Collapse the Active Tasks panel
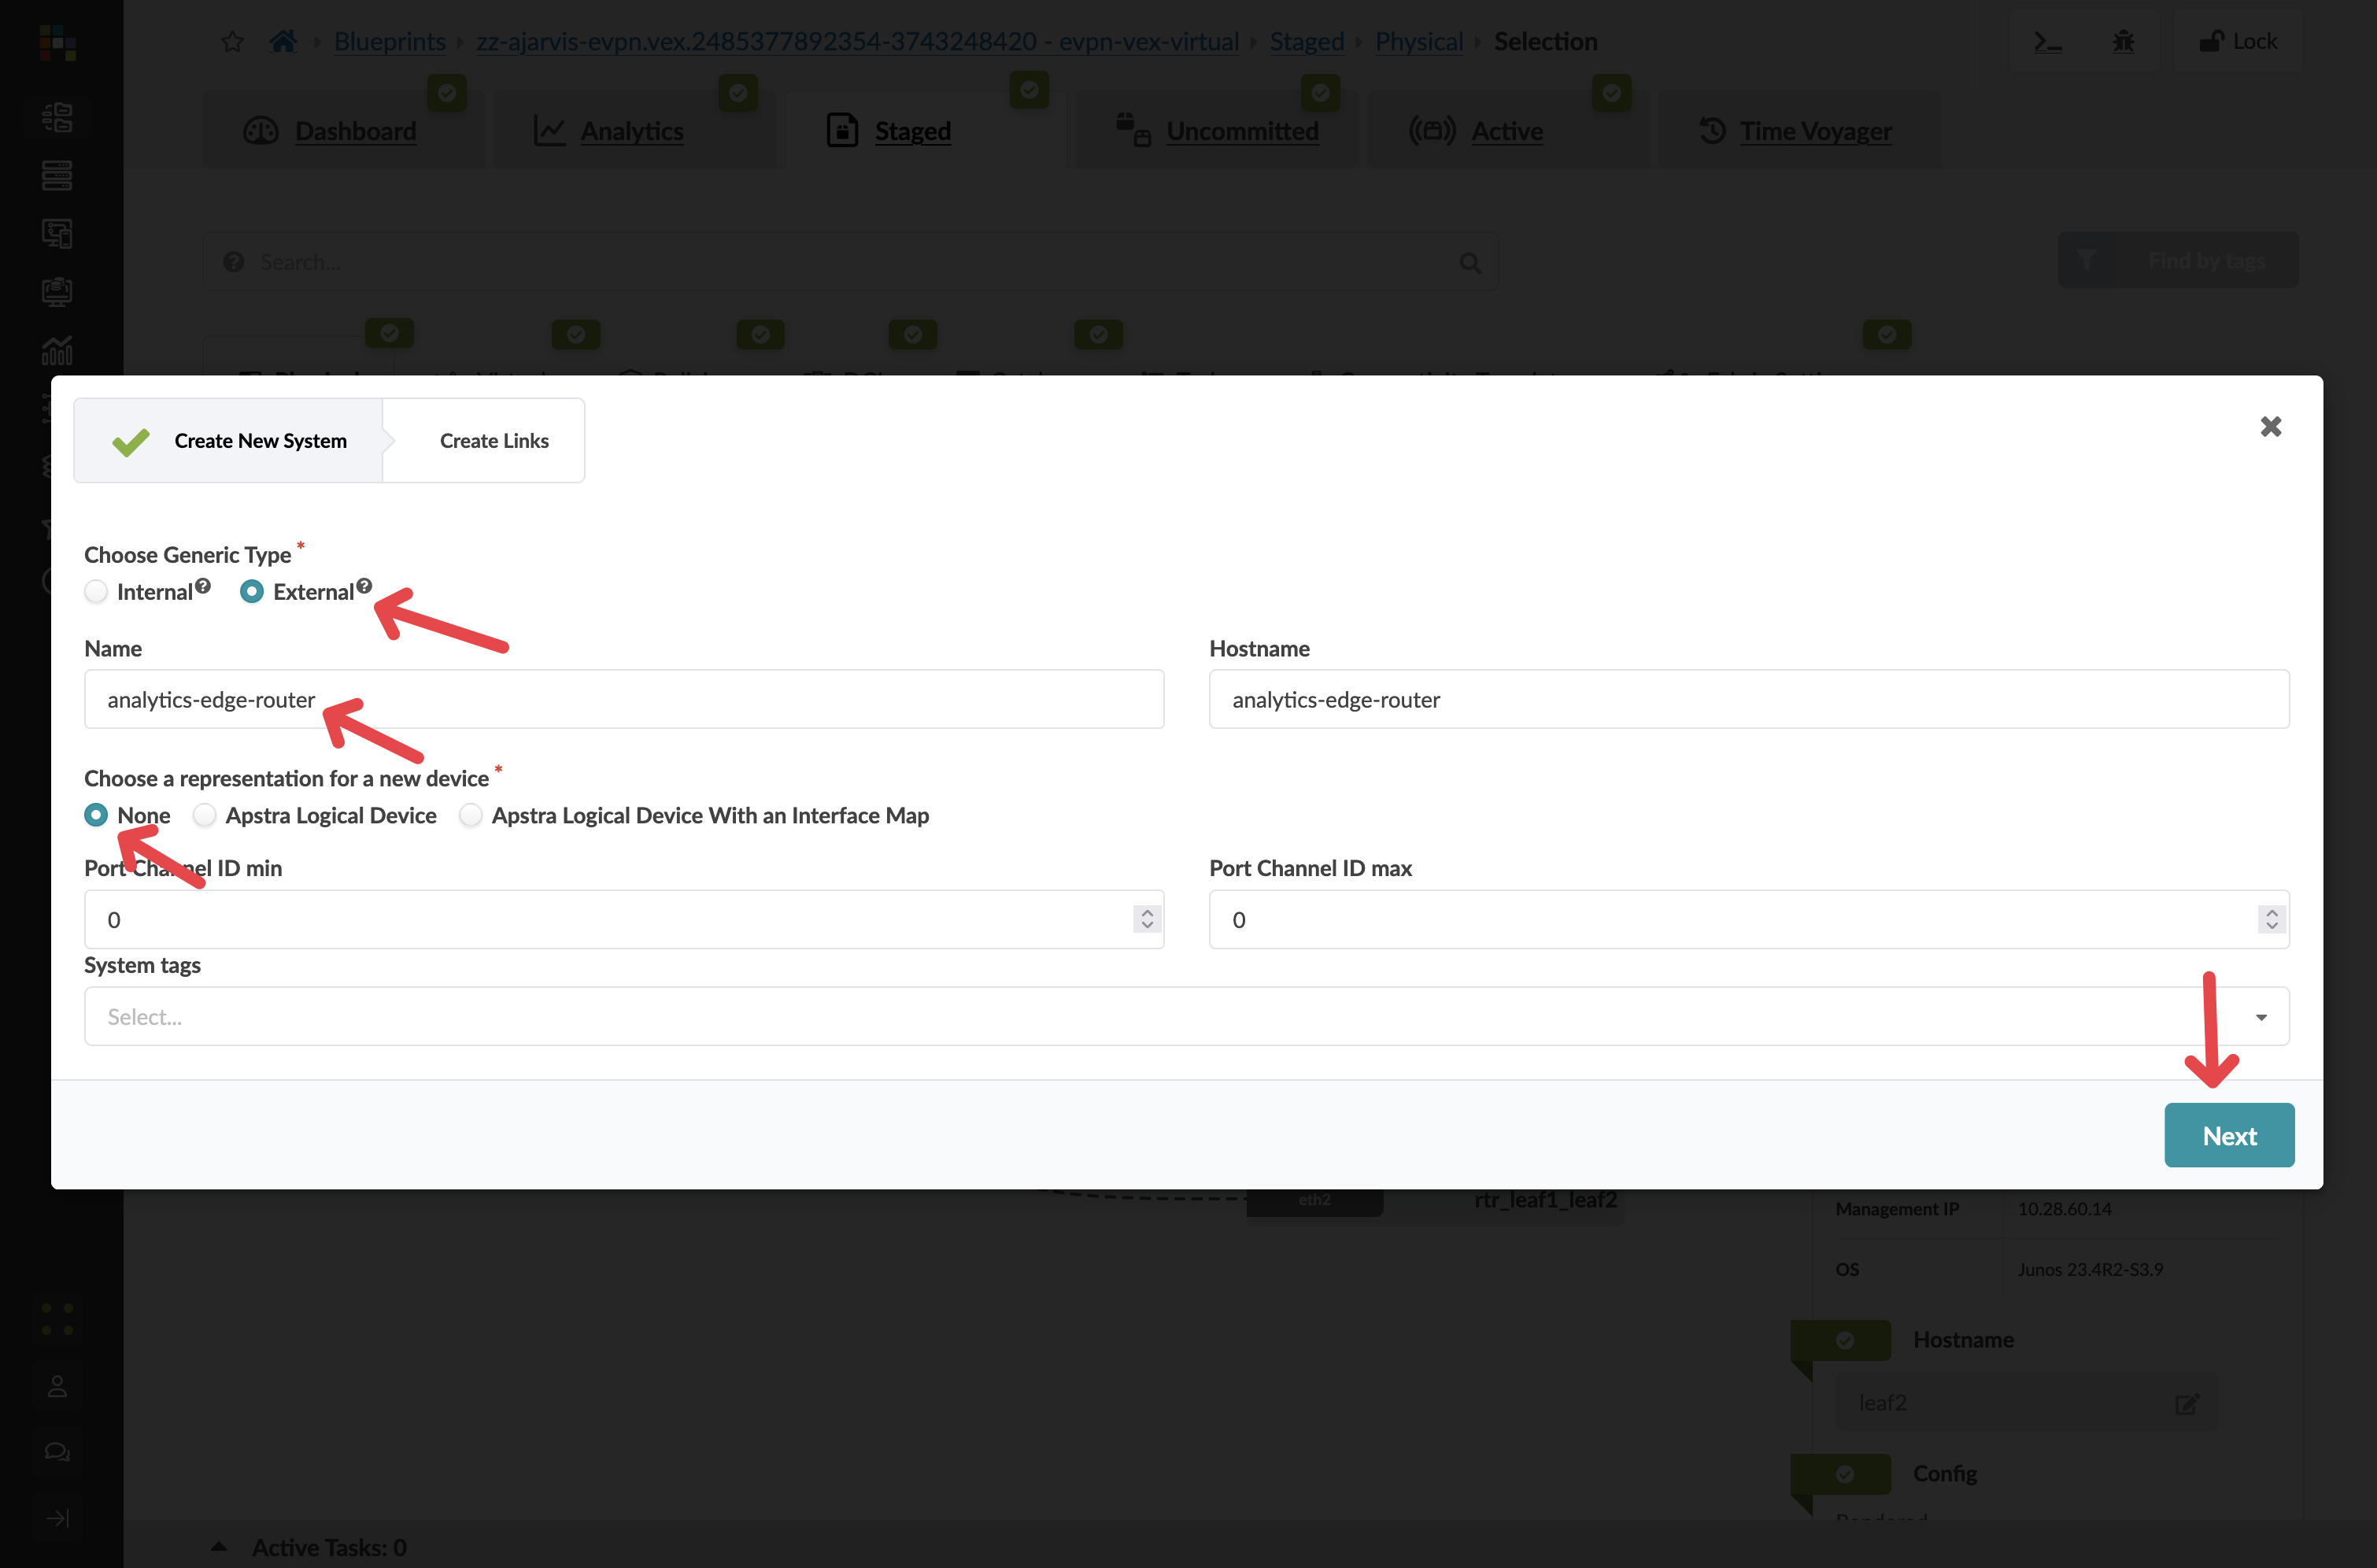The image size is (2377, 1568). point(219,1545)
